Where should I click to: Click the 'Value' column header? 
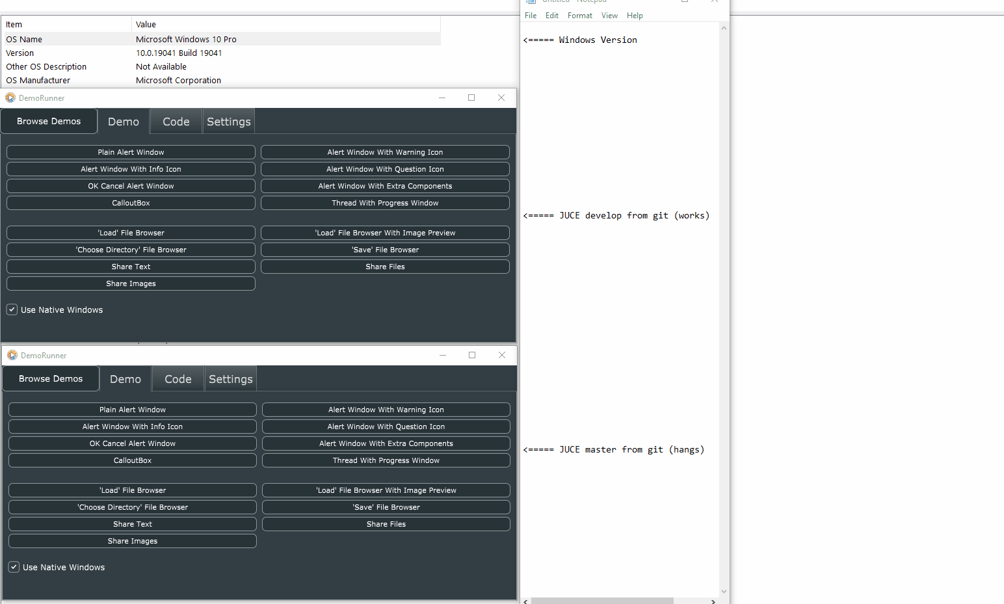(286, 24)
